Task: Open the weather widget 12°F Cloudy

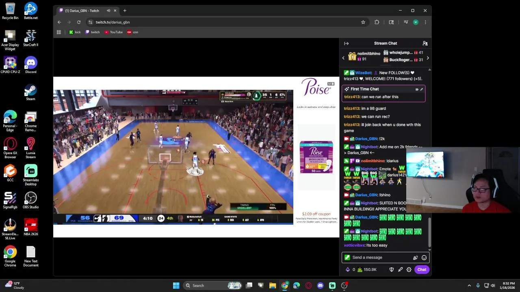Action: click(14, 286)
